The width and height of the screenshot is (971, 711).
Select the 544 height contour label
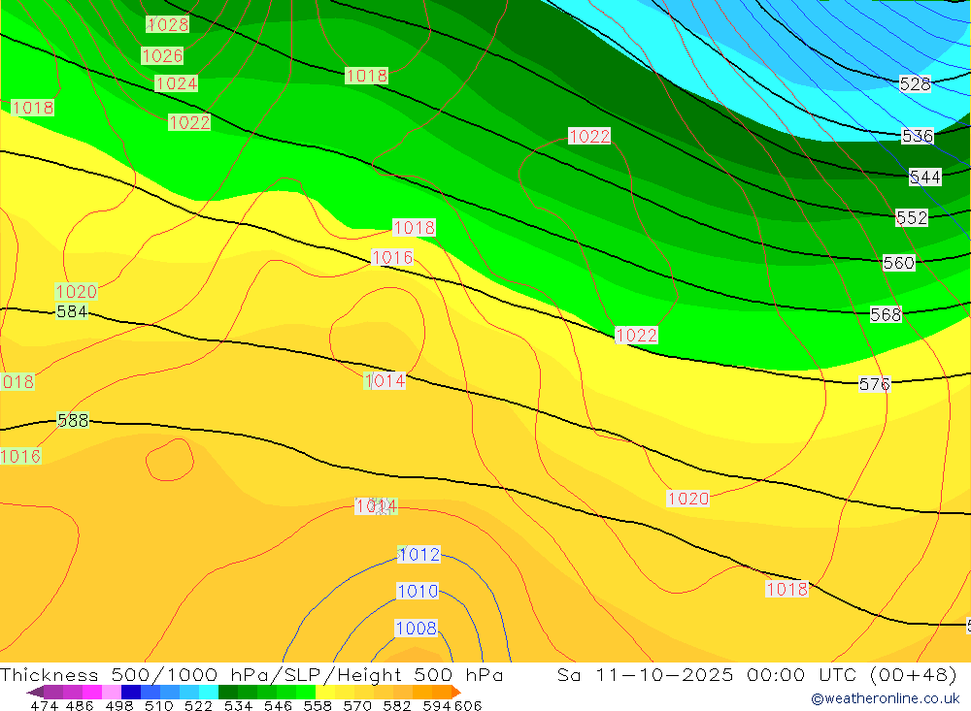pyautogui.click(x=925, y=178)
